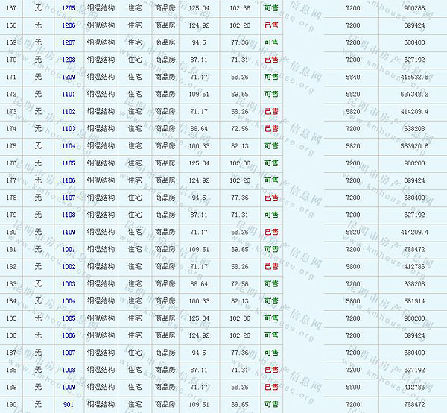Select the 1102 room link

click(69, 111)
